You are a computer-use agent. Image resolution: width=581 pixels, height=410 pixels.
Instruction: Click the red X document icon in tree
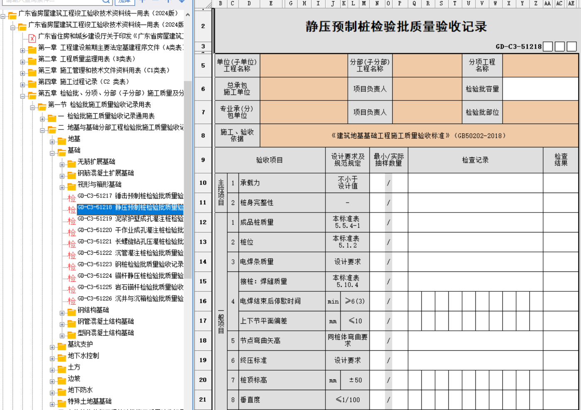(x=32, y=38)
